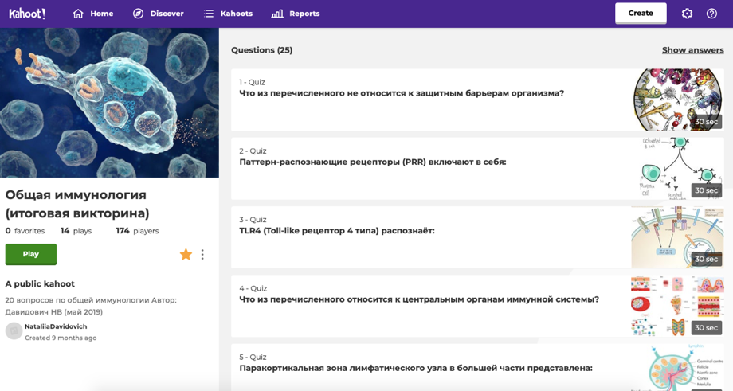Click the kahoot cover image of cell
The height and width of the screenshot is (391, 733).
[109, 103]
